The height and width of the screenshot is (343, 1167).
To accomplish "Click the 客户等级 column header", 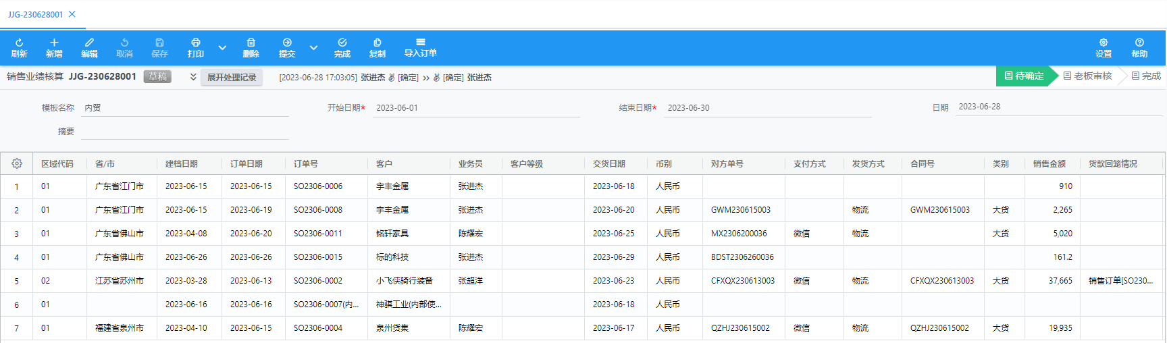I will coord(527,164).
